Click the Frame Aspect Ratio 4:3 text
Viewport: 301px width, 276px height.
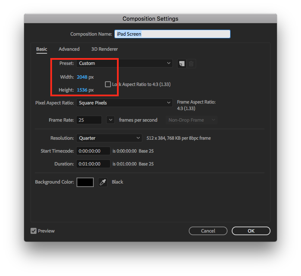tap(186, 108)
